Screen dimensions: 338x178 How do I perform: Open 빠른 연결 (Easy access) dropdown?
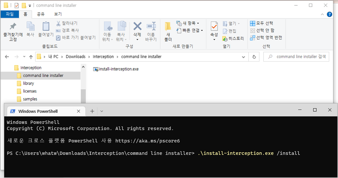[190, 30]
